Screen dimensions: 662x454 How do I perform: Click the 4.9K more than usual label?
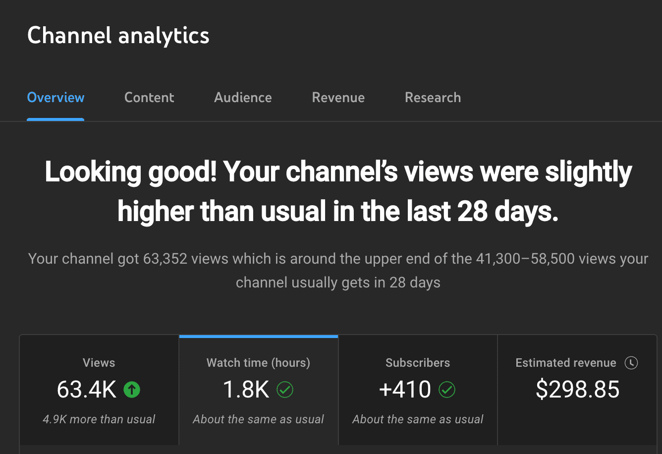tap(99, 419)
